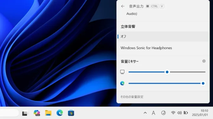This screenshot has width=213, height=119.
Task: Select Windows Sonic for Headphones
Action: 163,48
